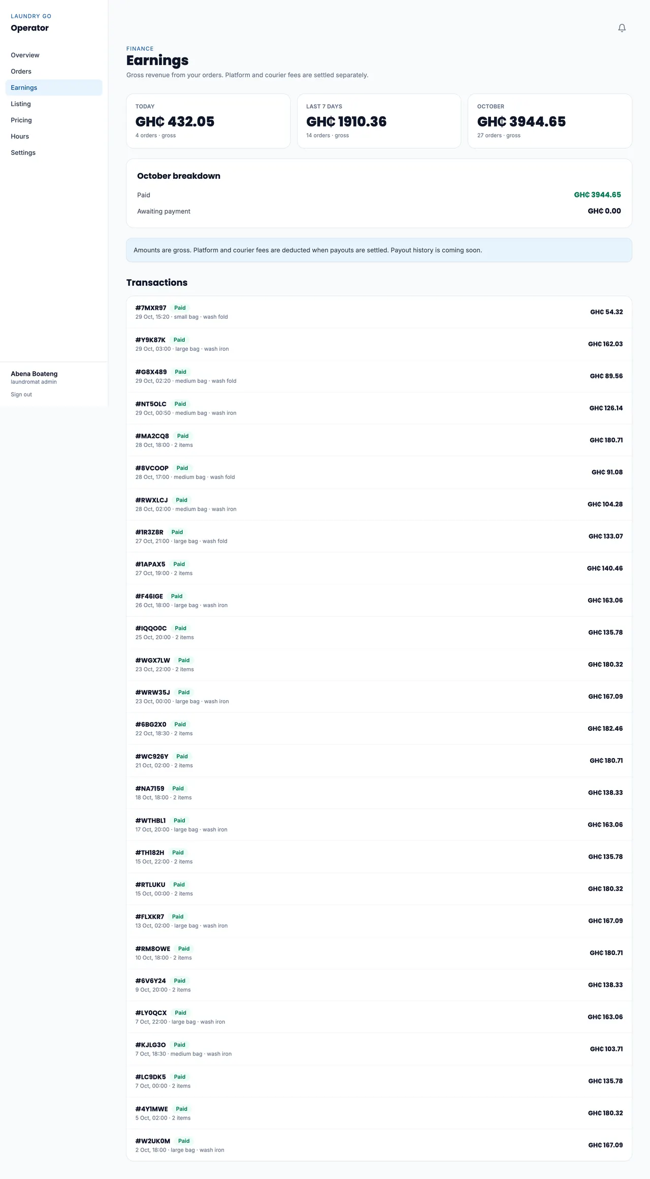Select the last transaction #W2UK0M
Image resolution: width=650 pixels, height=1179 pixels.
pyautogui.click(x=379, y=1144)
